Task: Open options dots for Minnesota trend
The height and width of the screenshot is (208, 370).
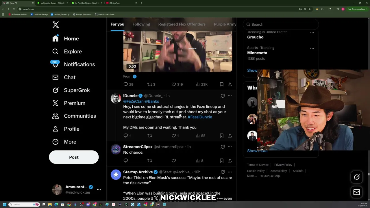Action: 312,48
